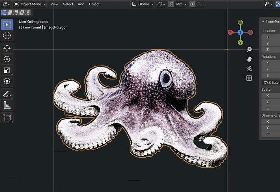This screenshot has height=192, width=280.
Task: Click the Location Y field
Action: coord(271,43)
